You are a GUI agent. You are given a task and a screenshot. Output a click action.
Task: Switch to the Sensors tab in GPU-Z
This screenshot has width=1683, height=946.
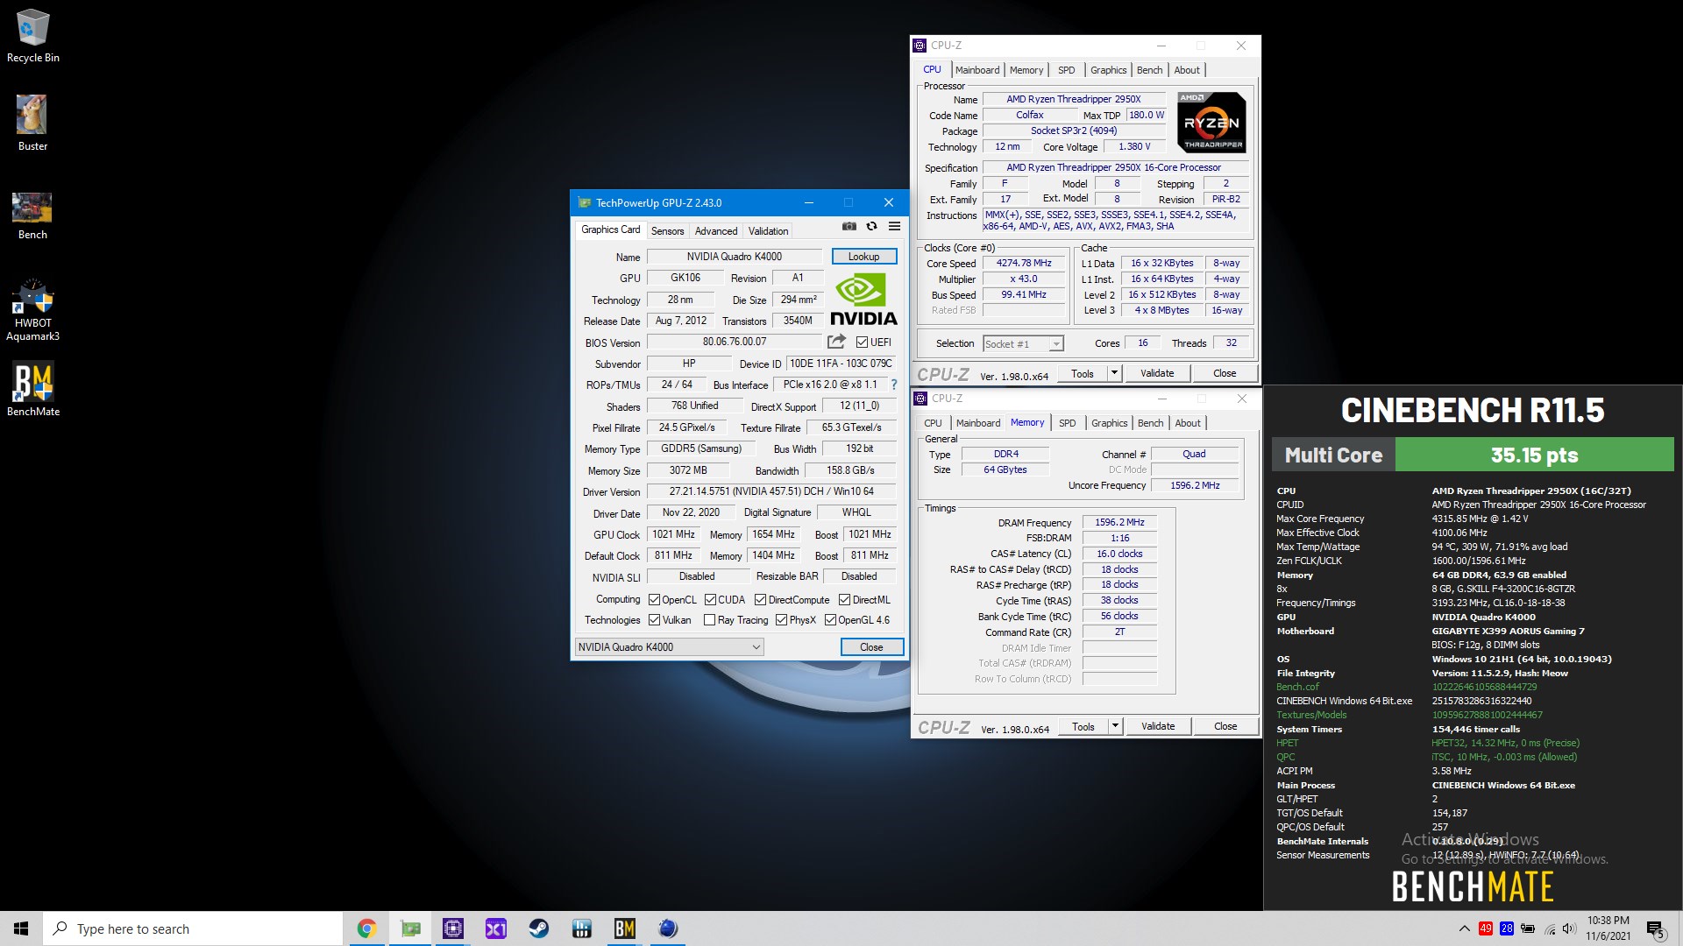click(667, 231)
